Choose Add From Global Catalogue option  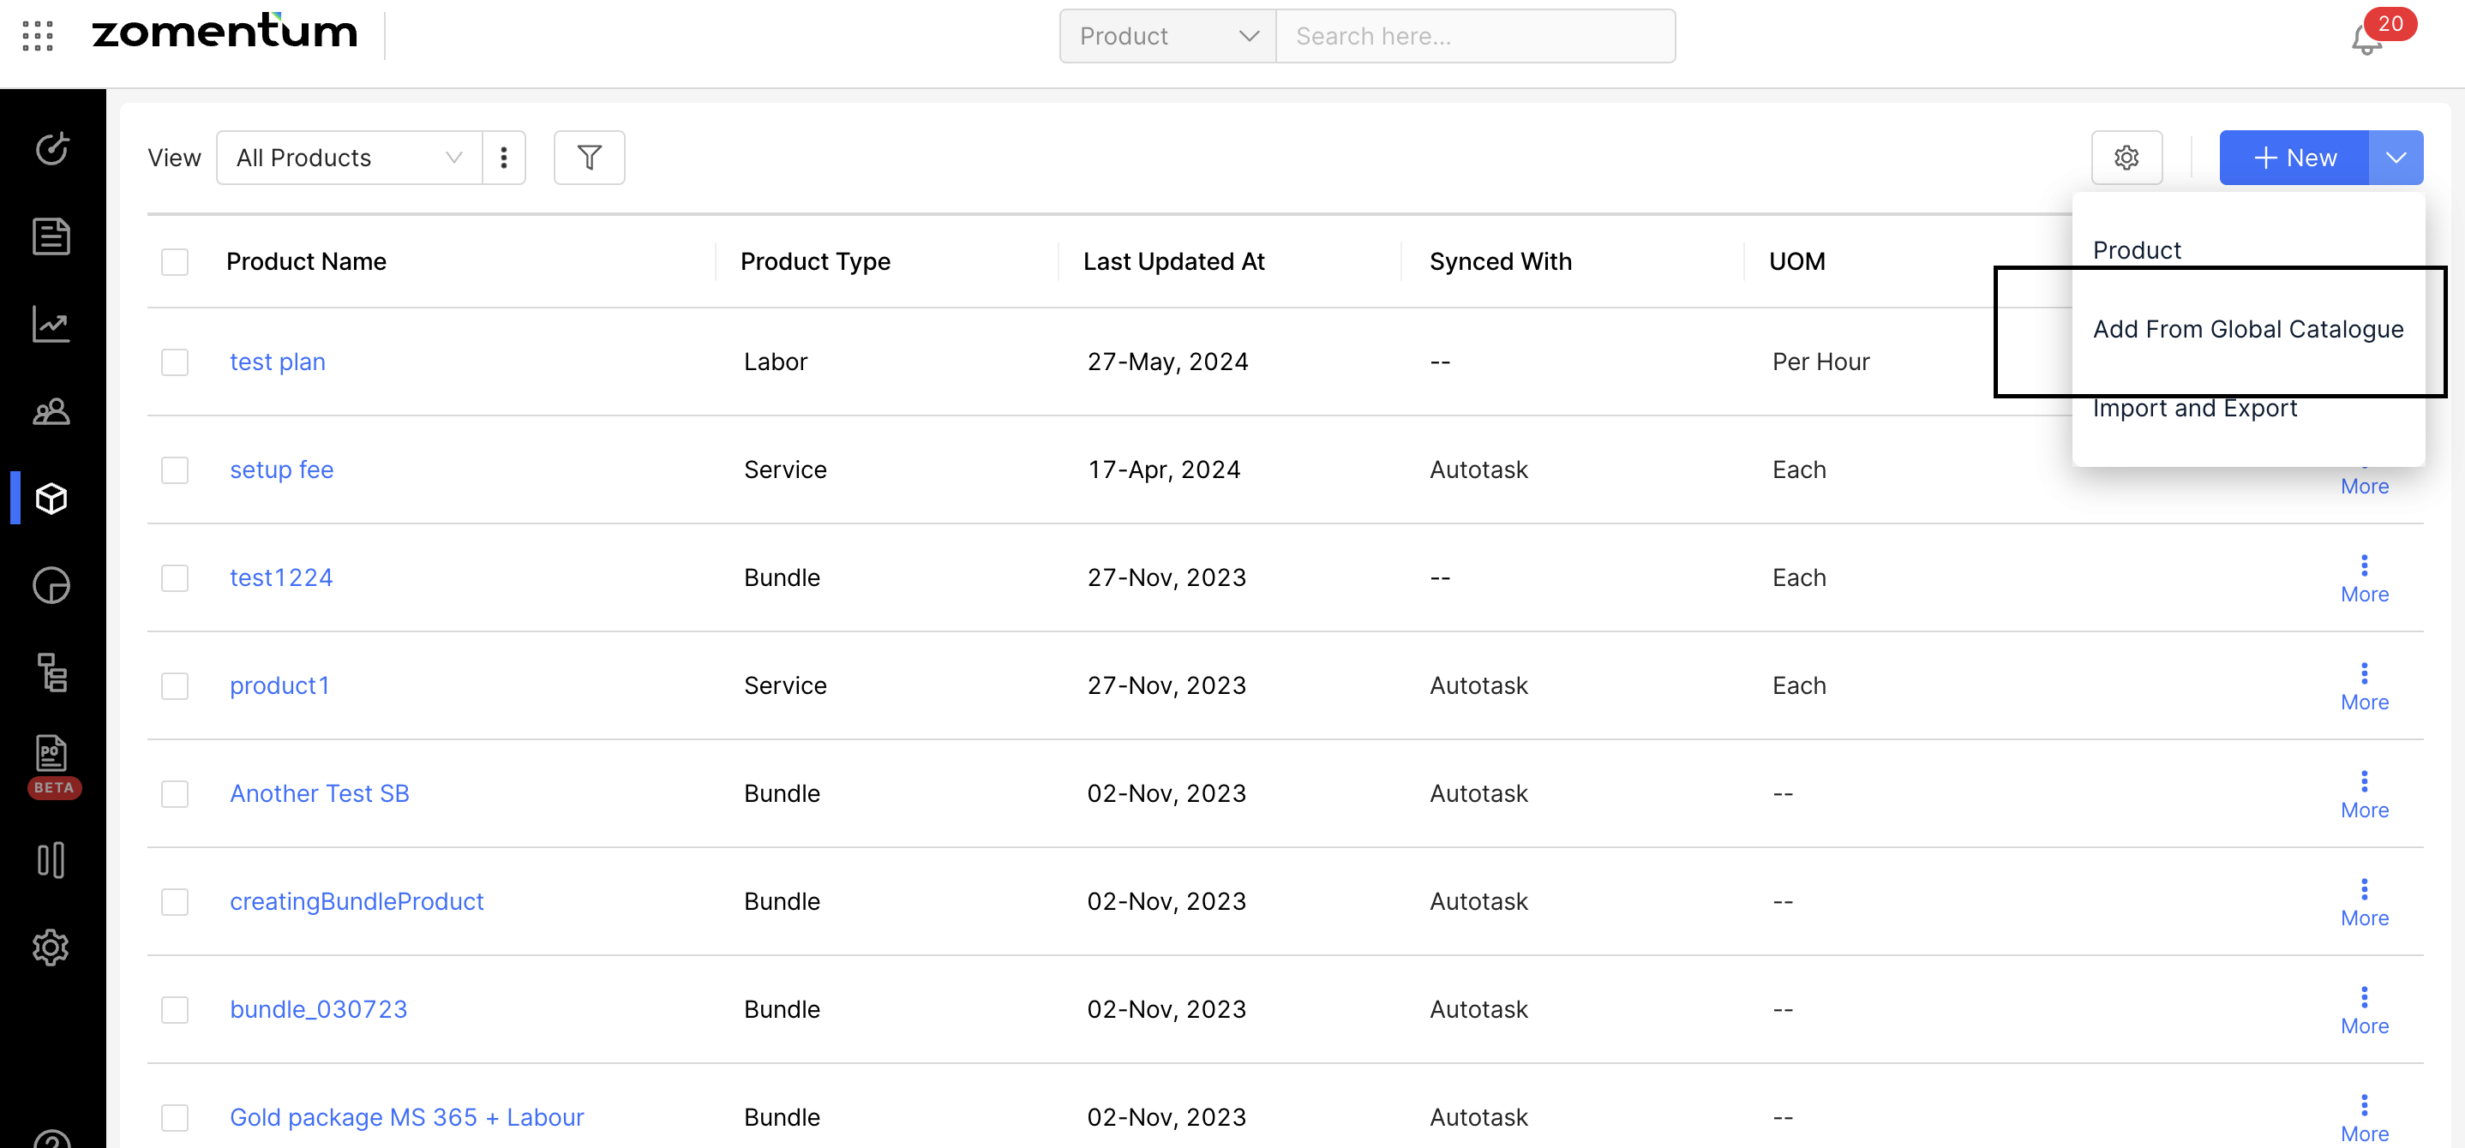click(x=2246, y=329)
